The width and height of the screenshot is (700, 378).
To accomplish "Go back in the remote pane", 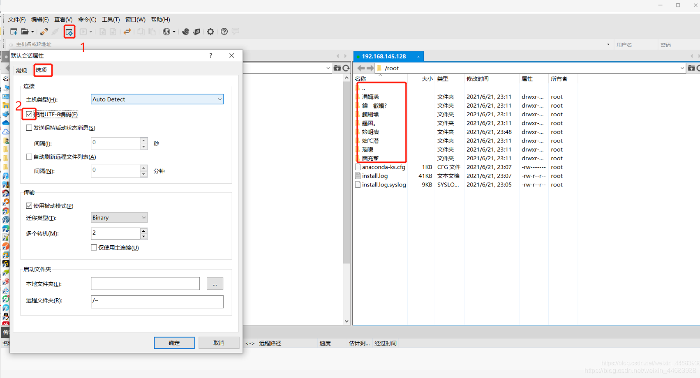I will 361,68.
